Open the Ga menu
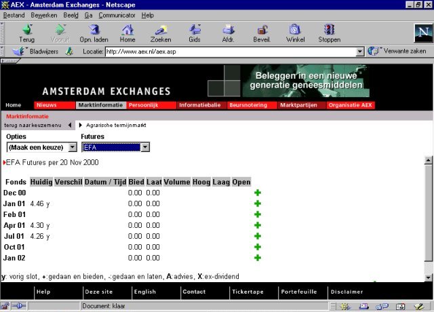The width and height of the screenshot is (434, 312). tap(88, 15)
